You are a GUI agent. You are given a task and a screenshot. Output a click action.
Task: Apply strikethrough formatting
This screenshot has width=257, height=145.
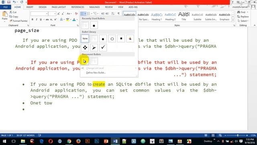pyautogui.click(x=47, y=20)
